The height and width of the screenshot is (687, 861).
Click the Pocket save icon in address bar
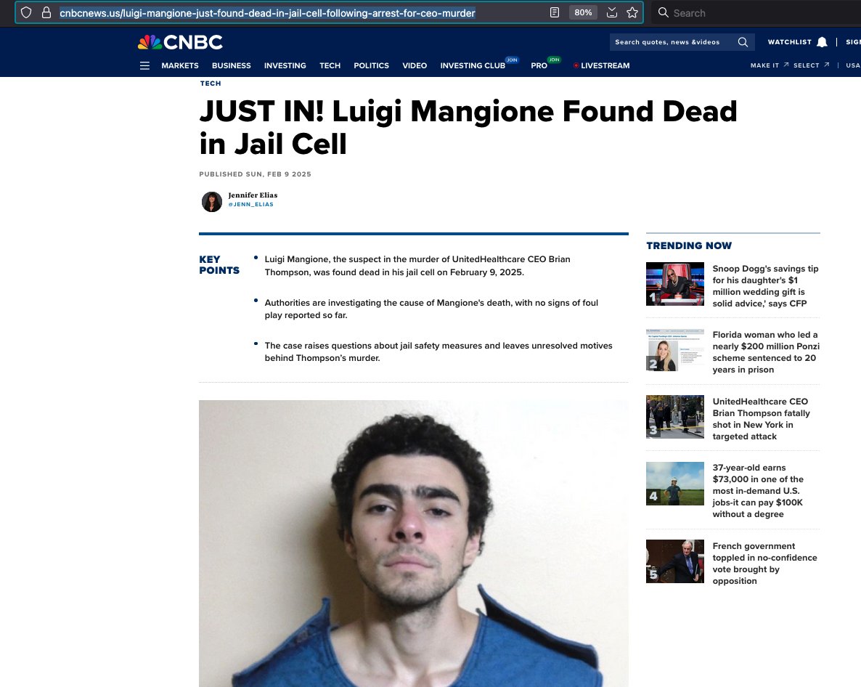pyautogui.click(x=612, y=12)
